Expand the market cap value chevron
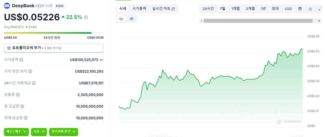The width and height of the screenshot is (325, 137). (101, 60)
